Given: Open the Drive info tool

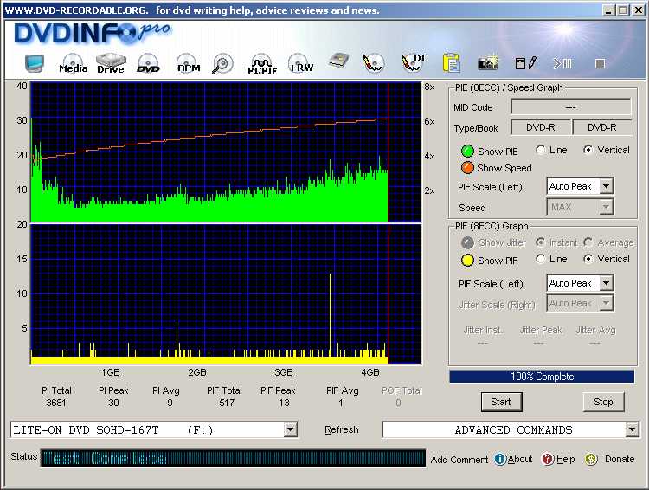Looking at the screenshot, I should click(111, 64).
